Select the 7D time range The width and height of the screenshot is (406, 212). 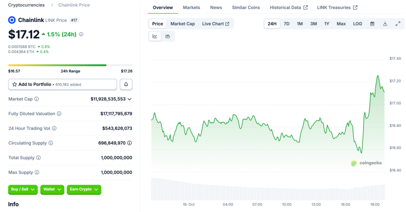pos(286,24)
